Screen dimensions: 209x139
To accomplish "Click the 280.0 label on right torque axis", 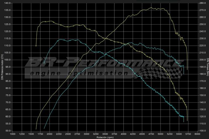I will [x=202, y=3].
